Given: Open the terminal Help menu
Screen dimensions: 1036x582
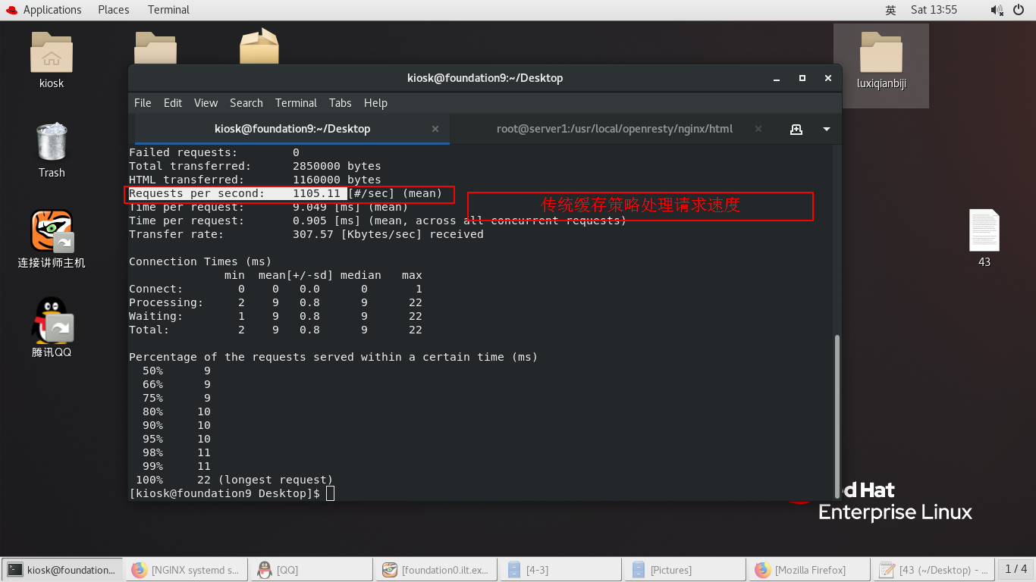Looking at the screenshot, I should click(375, 103).
